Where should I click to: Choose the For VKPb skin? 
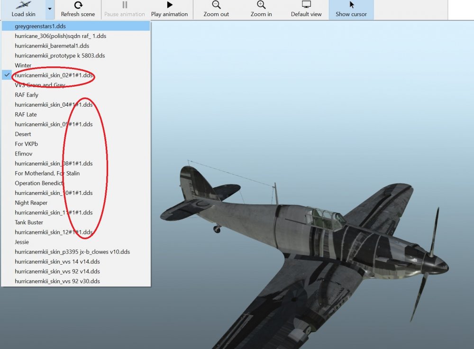click(76, 144)
